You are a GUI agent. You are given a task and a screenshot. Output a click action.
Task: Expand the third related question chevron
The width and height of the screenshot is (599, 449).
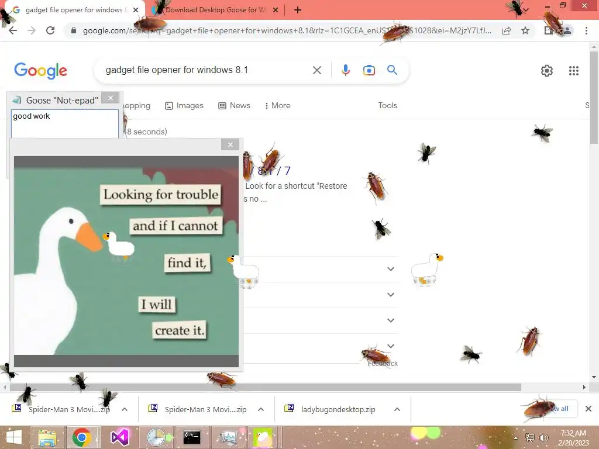(x=390, y=320)
